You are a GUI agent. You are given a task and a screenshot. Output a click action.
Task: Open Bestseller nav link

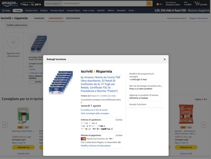coord(121,10)
